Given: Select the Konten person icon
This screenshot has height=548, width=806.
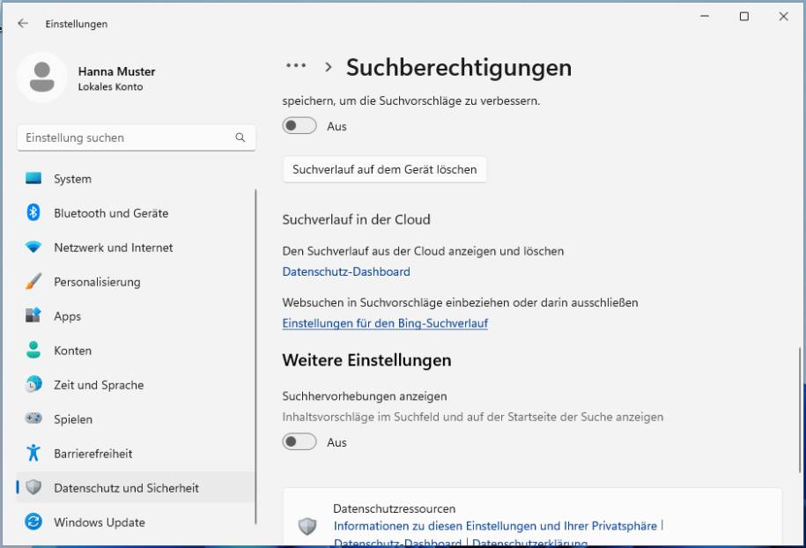Looking at the screenshot, I should [x=33, y=351].
